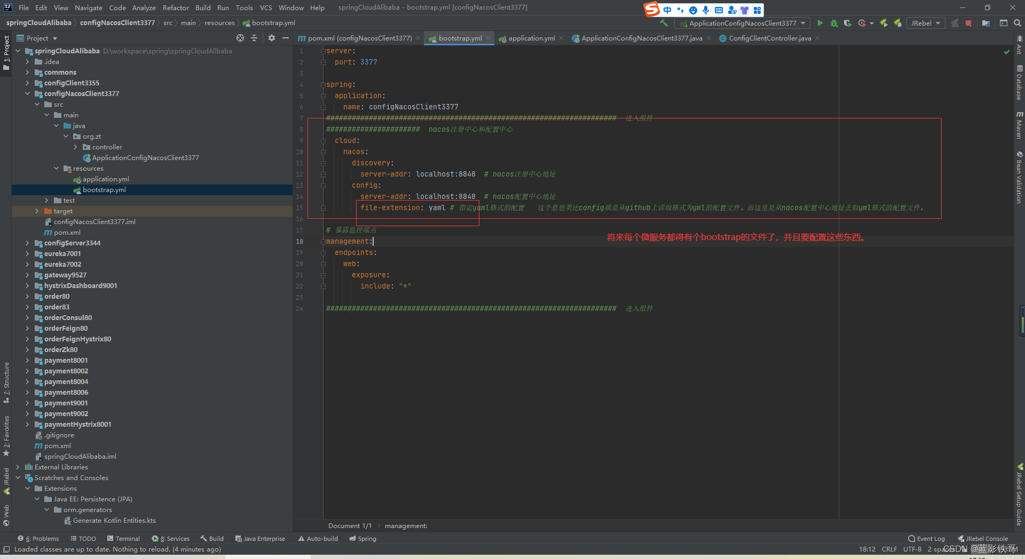Viewport: 1025px width, 559px height.
Task: Open the TODO tool window
Action: tap(83, 539)
